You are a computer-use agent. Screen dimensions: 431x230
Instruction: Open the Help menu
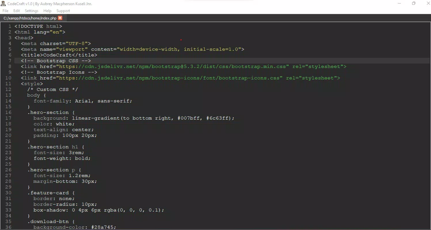coord(47,11)
